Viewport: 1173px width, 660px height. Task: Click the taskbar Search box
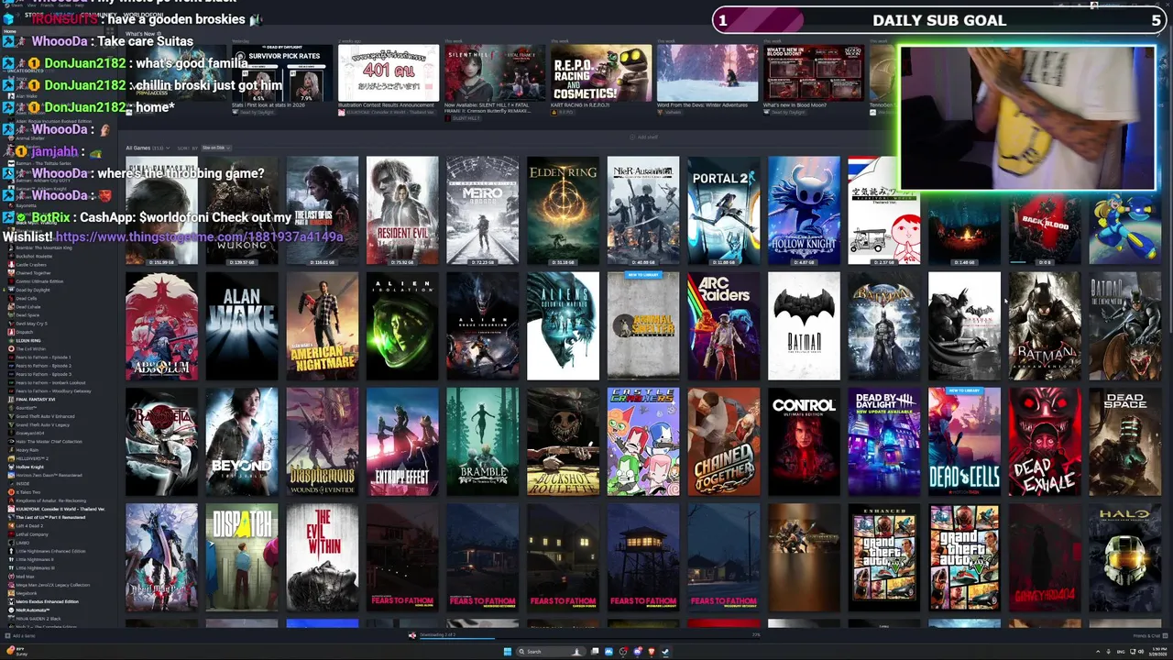click(x=552, y=652)
